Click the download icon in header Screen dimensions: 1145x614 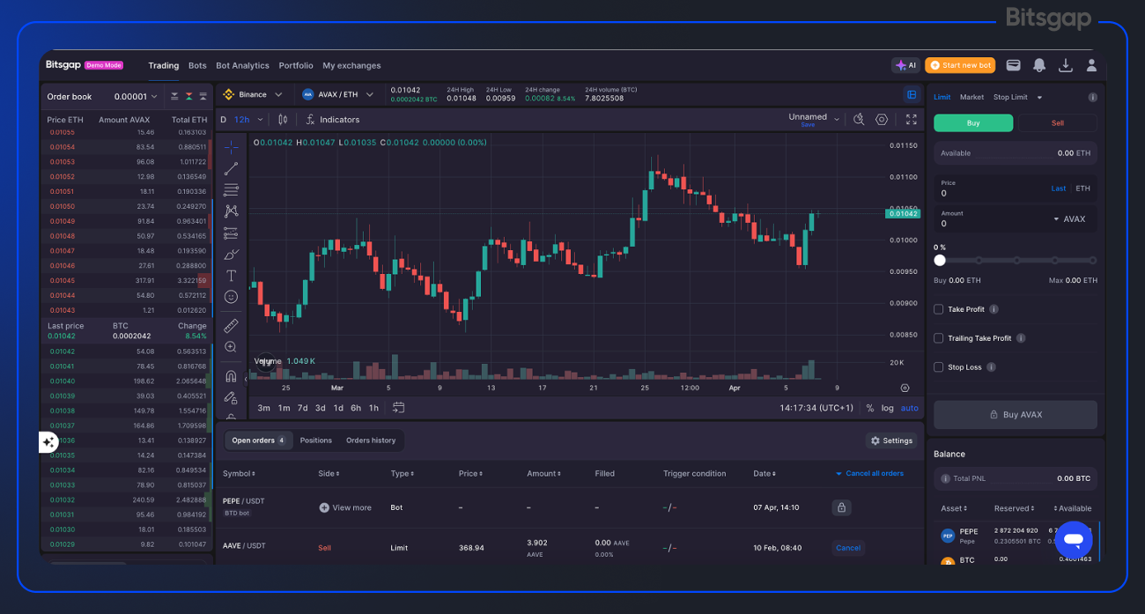pos(1065,65)
